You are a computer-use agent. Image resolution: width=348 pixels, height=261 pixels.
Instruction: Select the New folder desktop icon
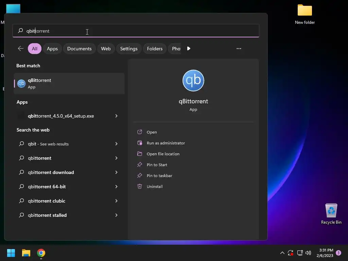click(305, 14)
